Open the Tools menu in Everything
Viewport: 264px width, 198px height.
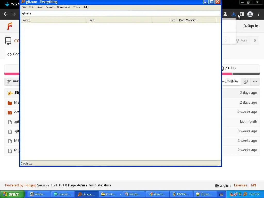click(x=76, y=7)
